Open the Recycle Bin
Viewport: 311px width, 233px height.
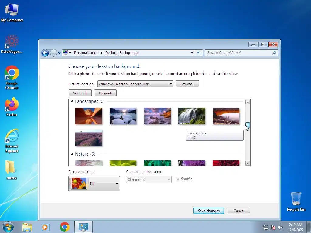coord(296,202)
